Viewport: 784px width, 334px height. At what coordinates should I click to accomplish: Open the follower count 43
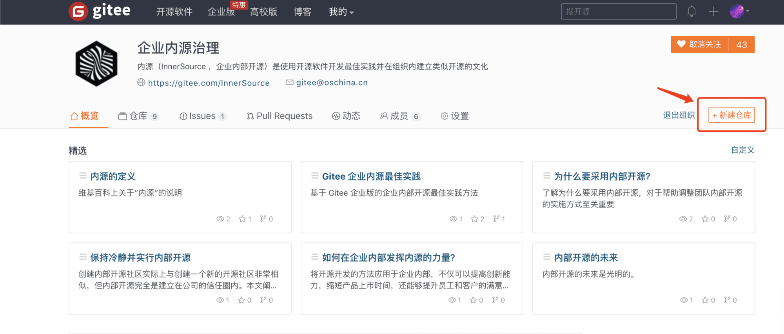[x=742, y=44]
